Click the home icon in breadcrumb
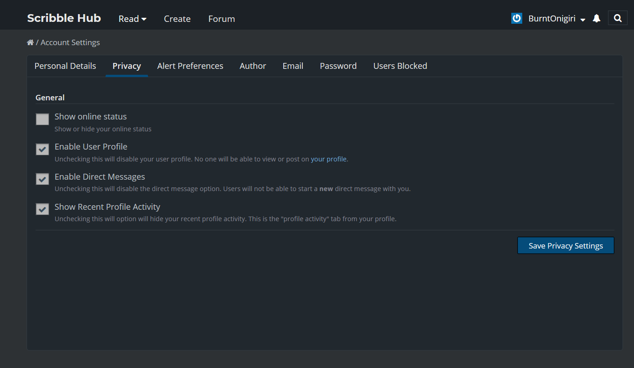Screen dimensions: 634x368 [30, 42]
